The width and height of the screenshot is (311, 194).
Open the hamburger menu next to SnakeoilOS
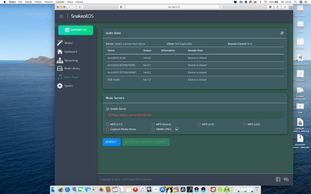pyautogui.click(x=61, y=16)
